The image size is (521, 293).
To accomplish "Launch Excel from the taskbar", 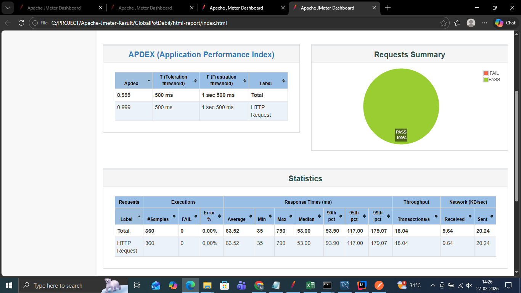I will (310, 285).
